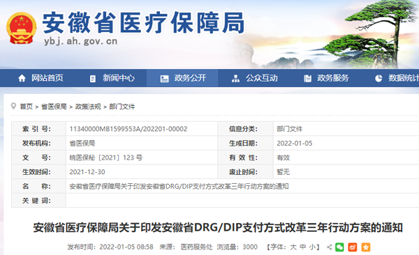This screenshot has width=419, height=255.
Task: Click the 发布机构 label
Action: coord(36,144)
